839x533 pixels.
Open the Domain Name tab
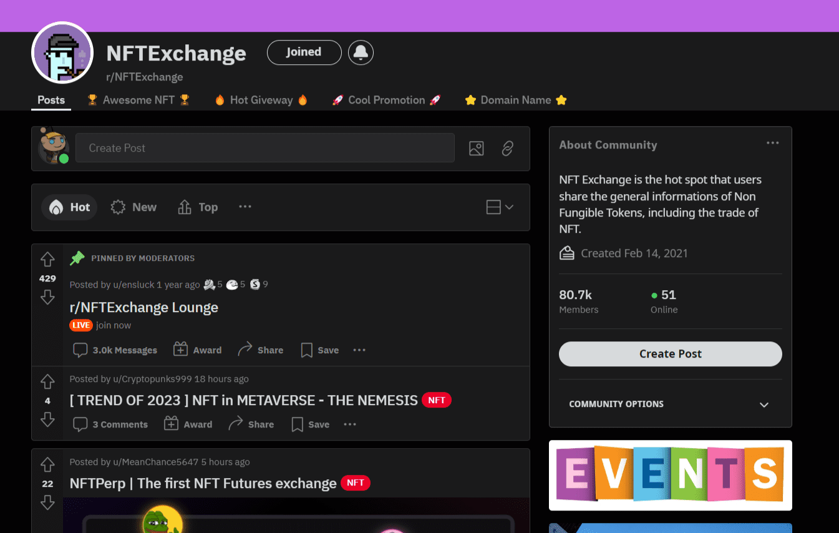[x=516, y=100]
